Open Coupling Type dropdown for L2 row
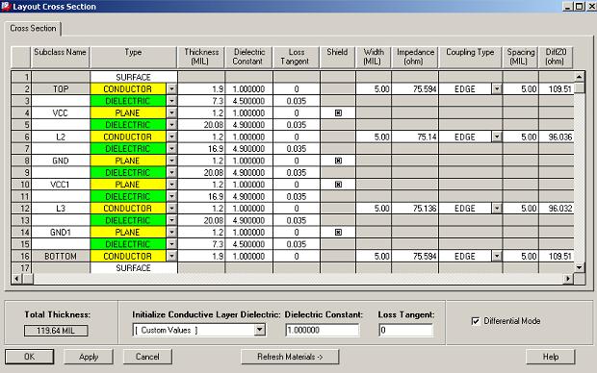The width and height of the screenshot is (597, 373). (497, 137)
